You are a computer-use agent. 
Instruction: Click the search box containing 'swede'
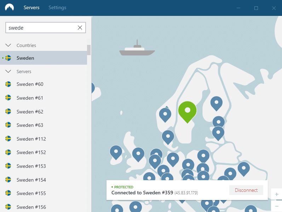pos(46,28)
